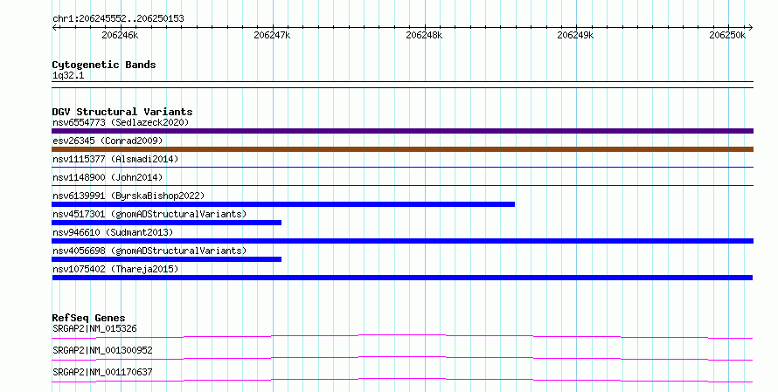Viewport: 778px width, 392px height.
Task: Click the nsv1075402 (Thareja2015) label
Action: click(115, 269)
